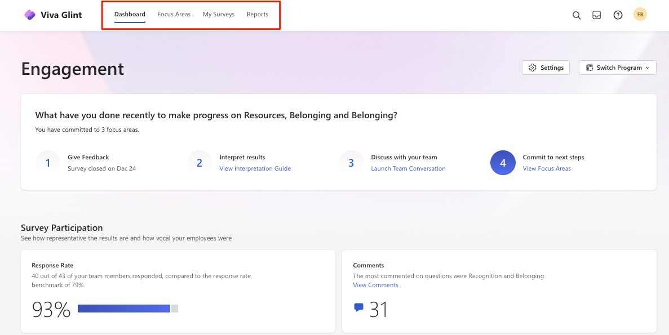
Task: Open the inbox tray icon
Action: 597,15
